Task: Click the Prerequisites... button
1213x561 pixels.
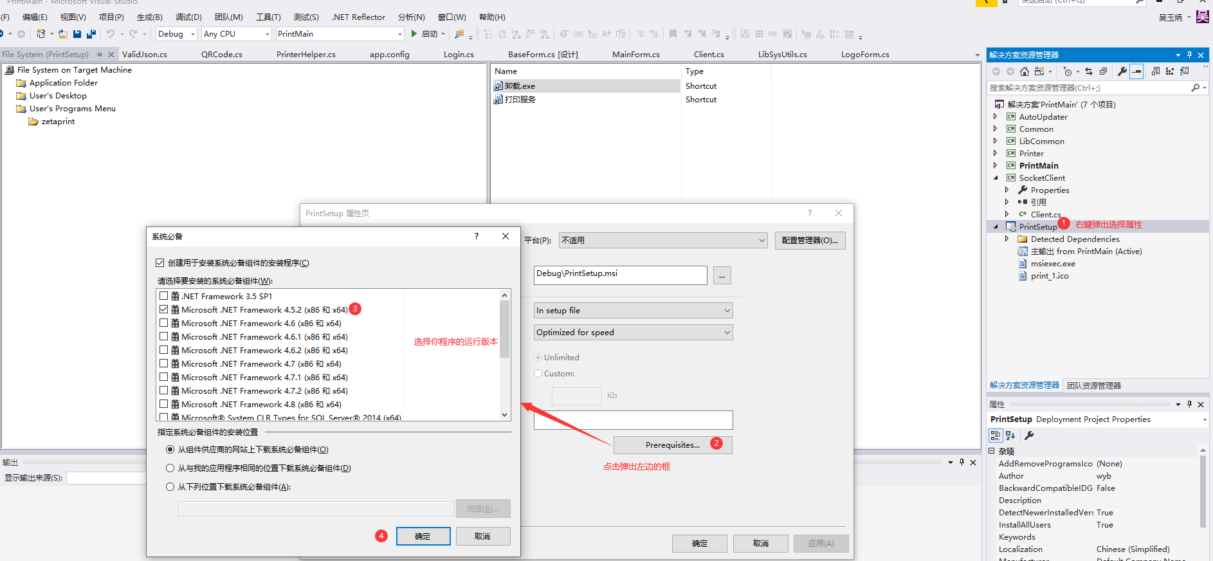Action: (673, 445)
